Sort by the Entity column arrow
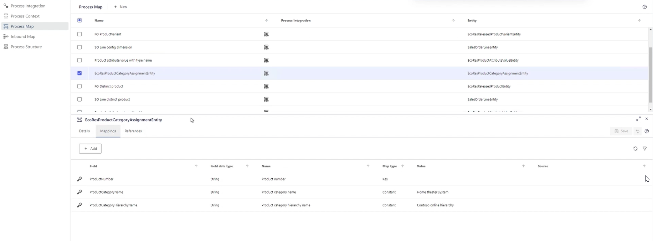653x241 pixels. (x=639, y=21)
